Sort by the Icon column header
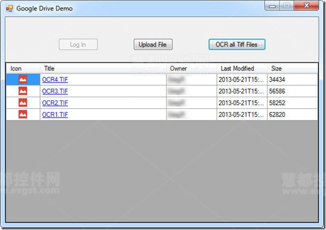 click(23, 68)
